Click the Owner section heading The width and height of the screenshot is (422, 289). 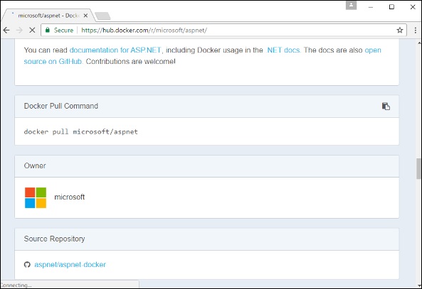[35, 165]
